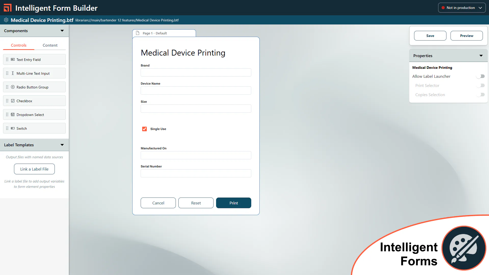The image size is (489, 275).
Task: Click inside the Brand input field
Action: click(196, 72)
